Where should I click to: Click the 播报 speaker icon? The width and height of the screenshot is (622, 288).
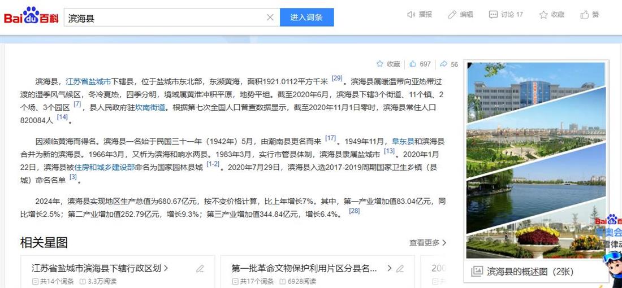(411, 15)
